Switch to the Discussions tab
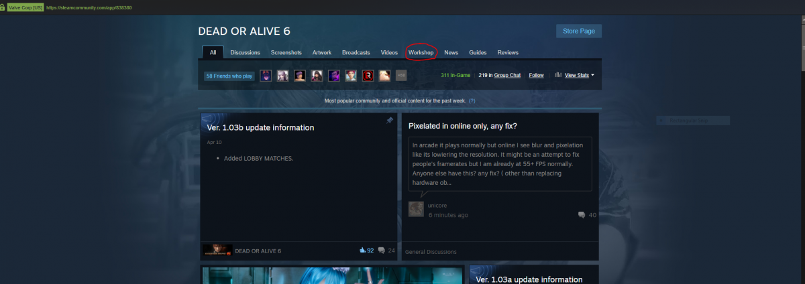This screenshot has height=284, width=805. pyautogui.click(x=245, y=52)
